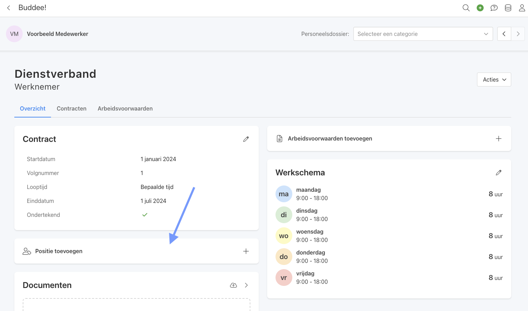
Task: Go to previous employee with left chevron
Action: click(504, 34)
